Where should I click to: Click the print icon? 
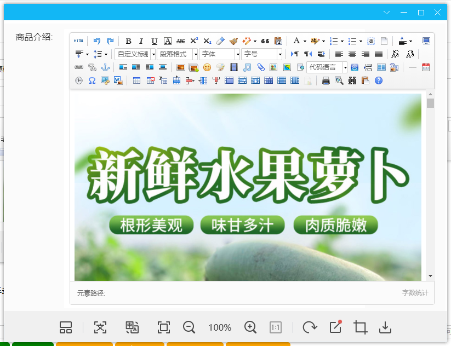click(326, 80)
